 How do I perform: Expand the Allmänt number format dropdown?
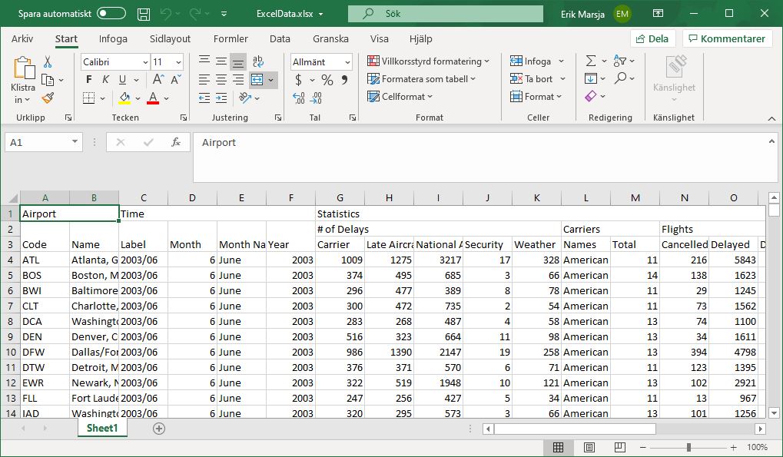pyautogui.click(x=347, y=62)
